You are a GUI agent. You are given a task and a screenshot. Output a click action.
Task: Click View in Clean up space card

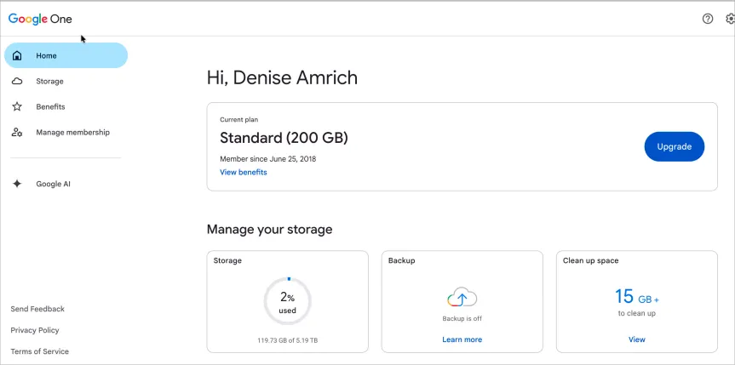pyautogui.click(x=636, y=339)
